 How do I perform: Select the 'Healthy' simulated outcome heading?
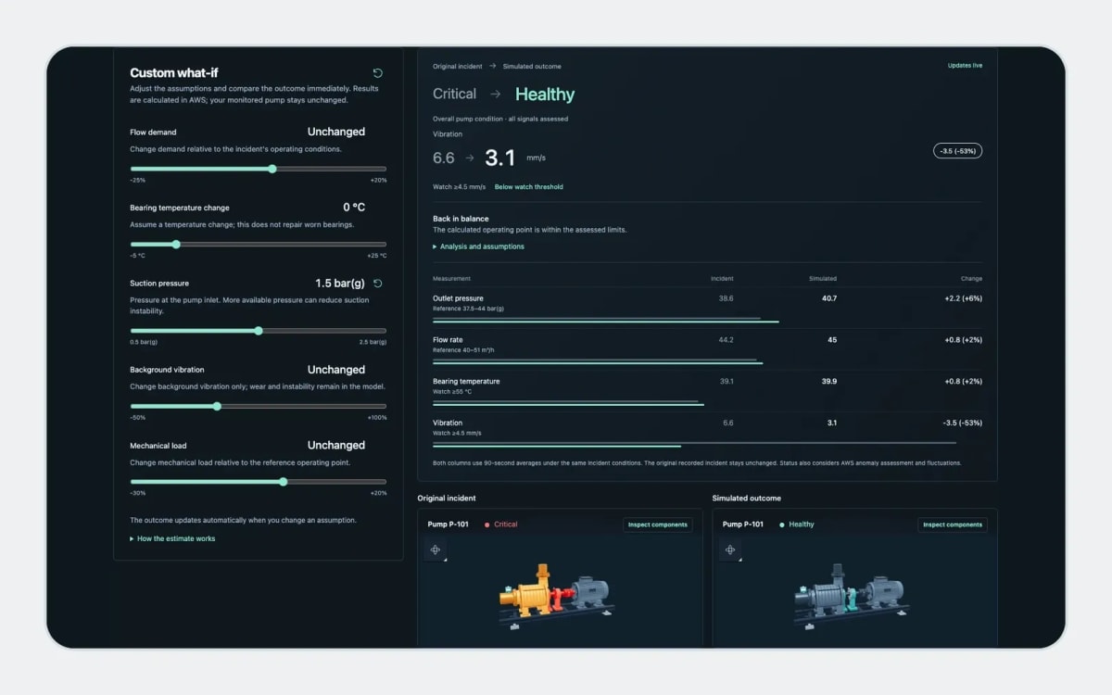545,95
